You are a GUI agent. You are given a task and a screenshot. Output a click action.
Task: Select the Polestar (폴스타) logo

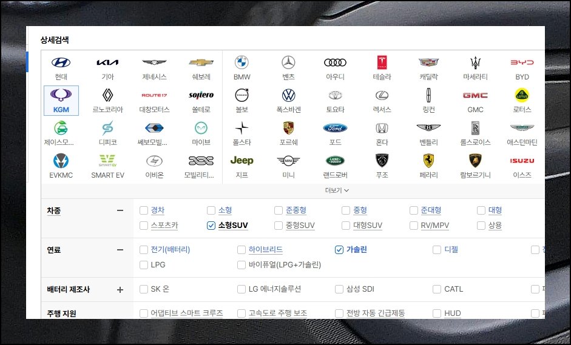tap(242, 128)
